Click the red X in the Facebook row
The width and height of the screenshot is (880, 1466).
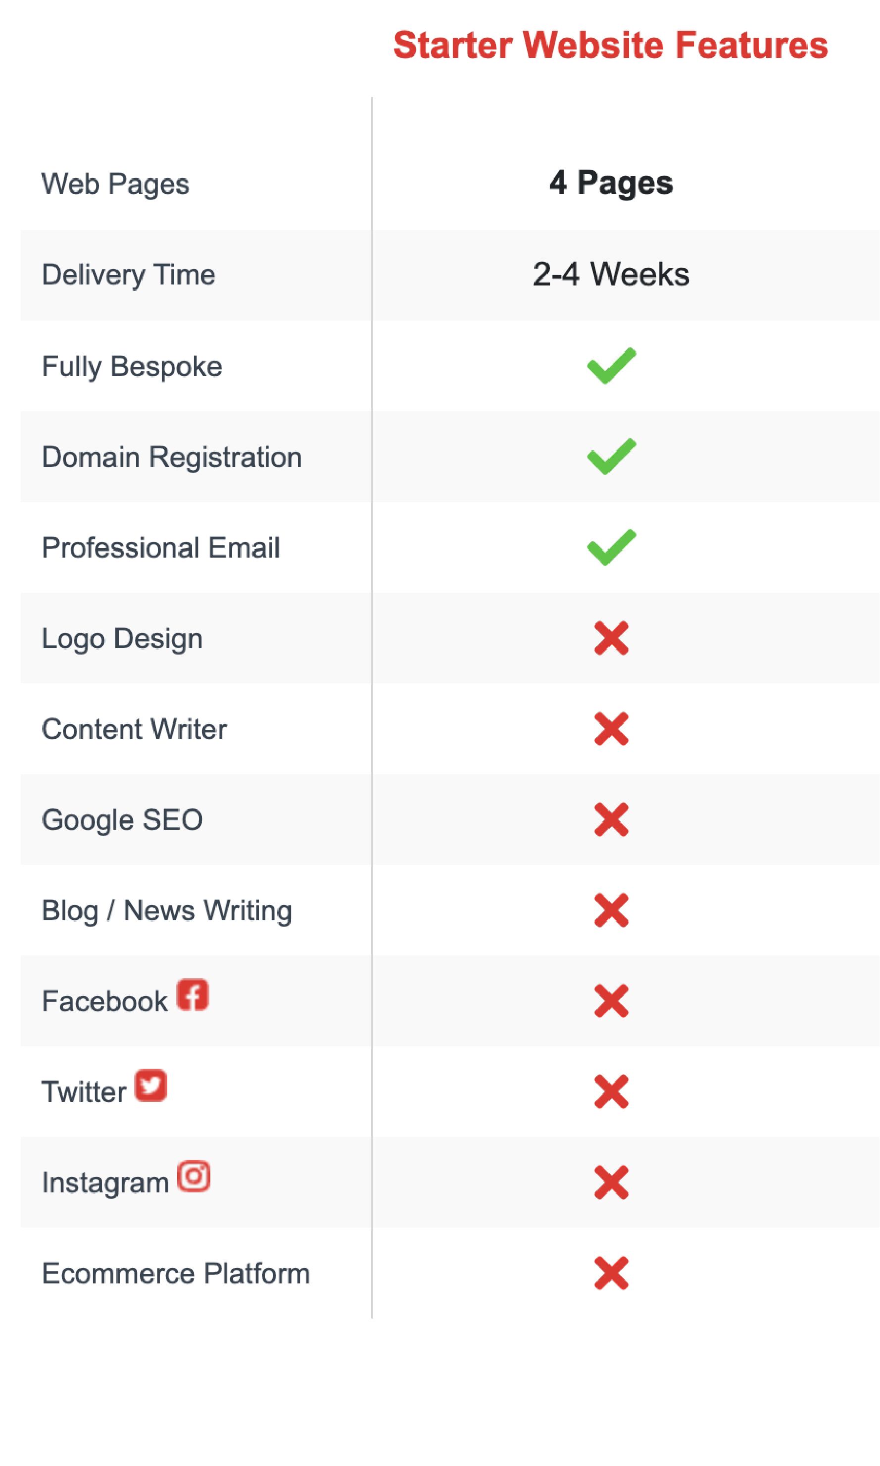coord(611,1000)
